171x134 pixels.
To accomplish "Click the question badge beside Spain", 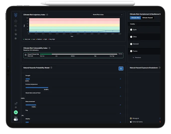I will point(131,30).
